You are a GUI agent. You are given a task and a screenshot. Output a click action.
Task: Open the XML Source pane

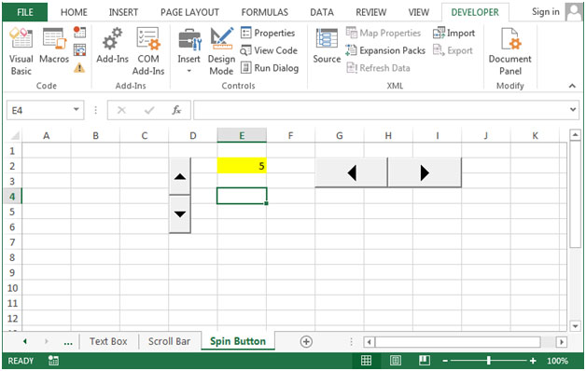[327, 46]
